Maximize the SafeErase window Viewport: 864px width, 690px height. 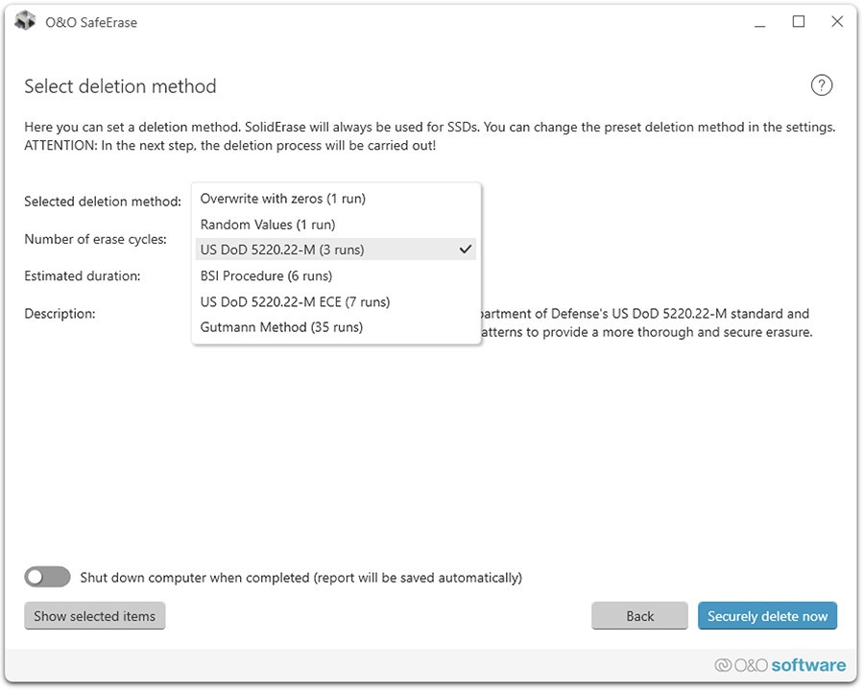[799, 22]
